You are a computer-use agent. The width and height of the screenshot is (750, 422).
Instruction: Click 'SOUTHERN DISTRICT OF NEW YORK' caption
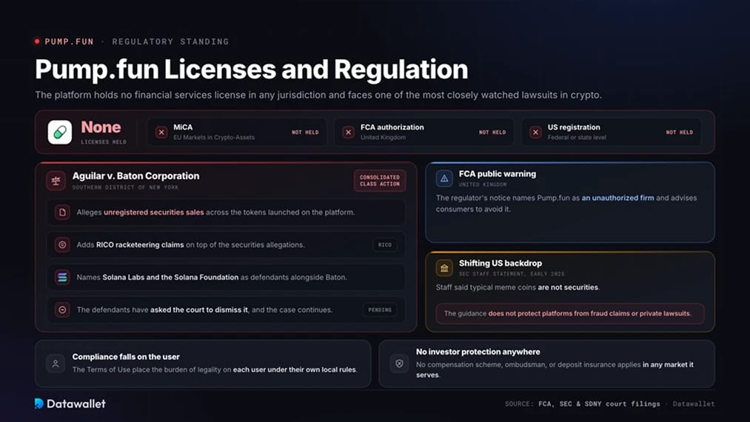point(125,187)
